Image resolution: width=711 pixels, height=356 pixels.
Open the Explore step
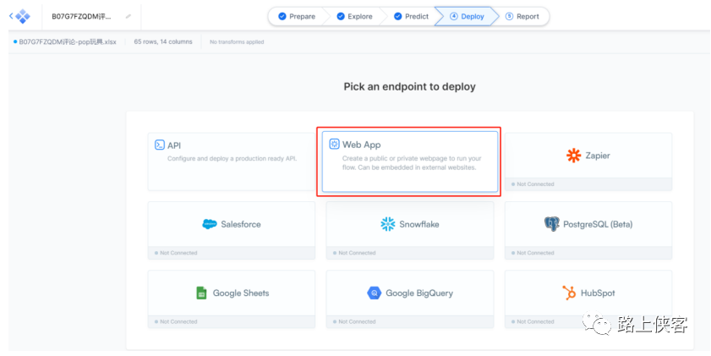click(x=354, y=16)
